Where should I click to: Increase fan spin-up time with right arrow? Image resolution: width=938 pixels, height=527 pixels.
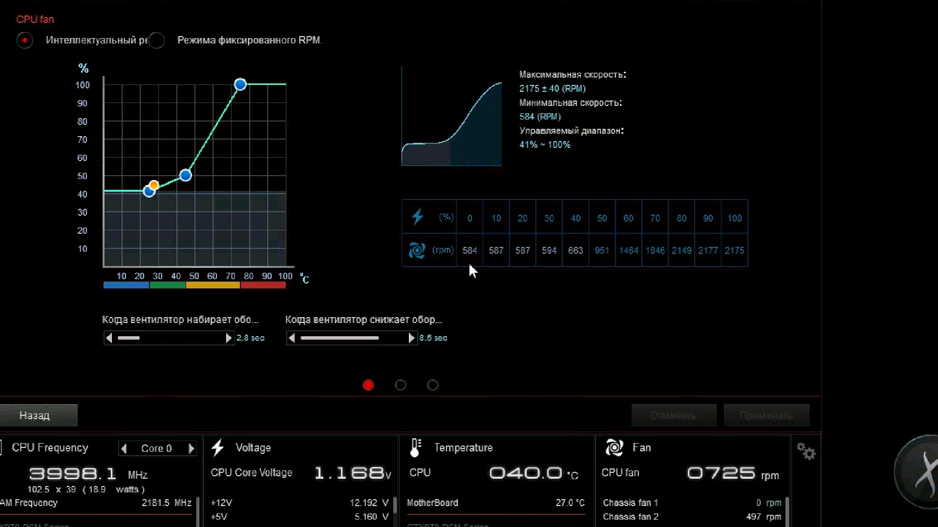228,338
